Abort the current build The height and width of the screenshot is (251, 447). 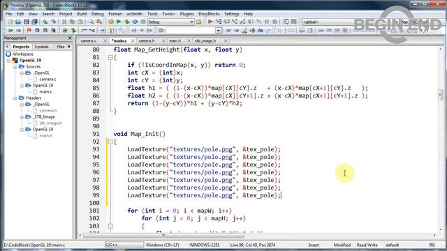[143, 22]
